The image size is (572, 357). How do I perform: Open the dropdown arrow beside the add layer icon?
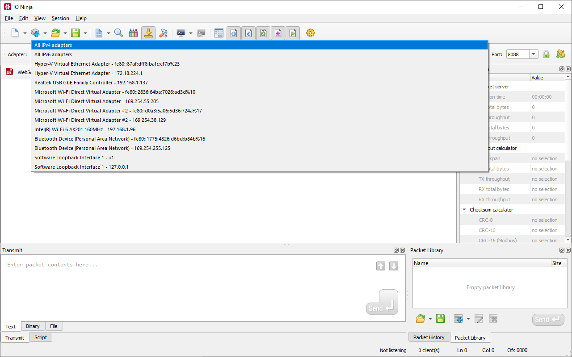pyautogui.click(x=45, y=33)
